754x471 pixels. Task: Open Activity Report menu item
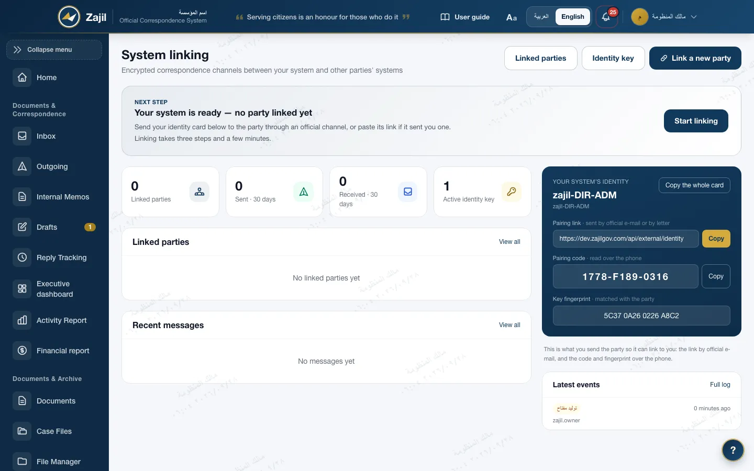pos(54,320)
